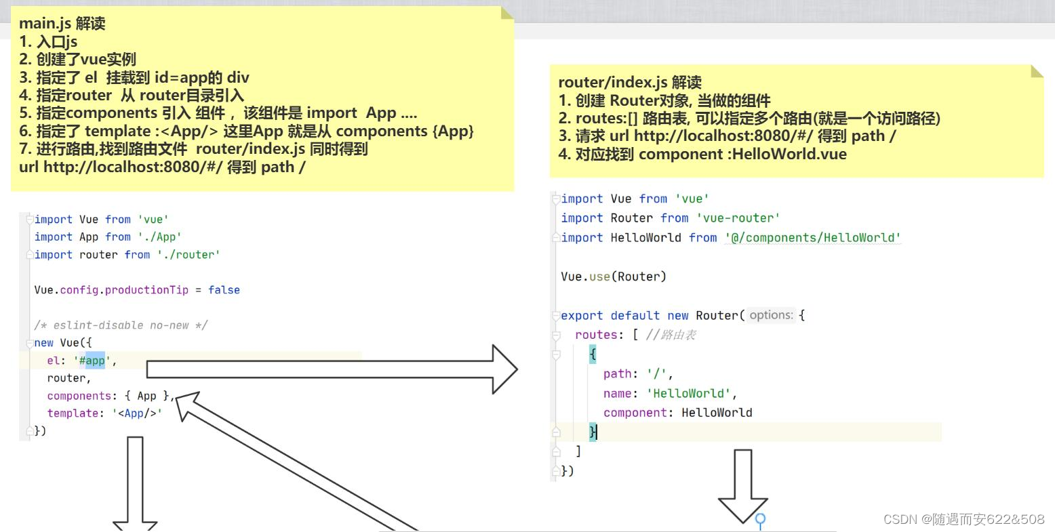Collapse the route object brace fold marker
The width and height of the screenshot is (1055, 532).
click(555, 353)
